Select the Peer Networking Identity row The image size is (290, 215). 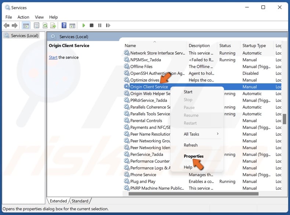point(150,147)
